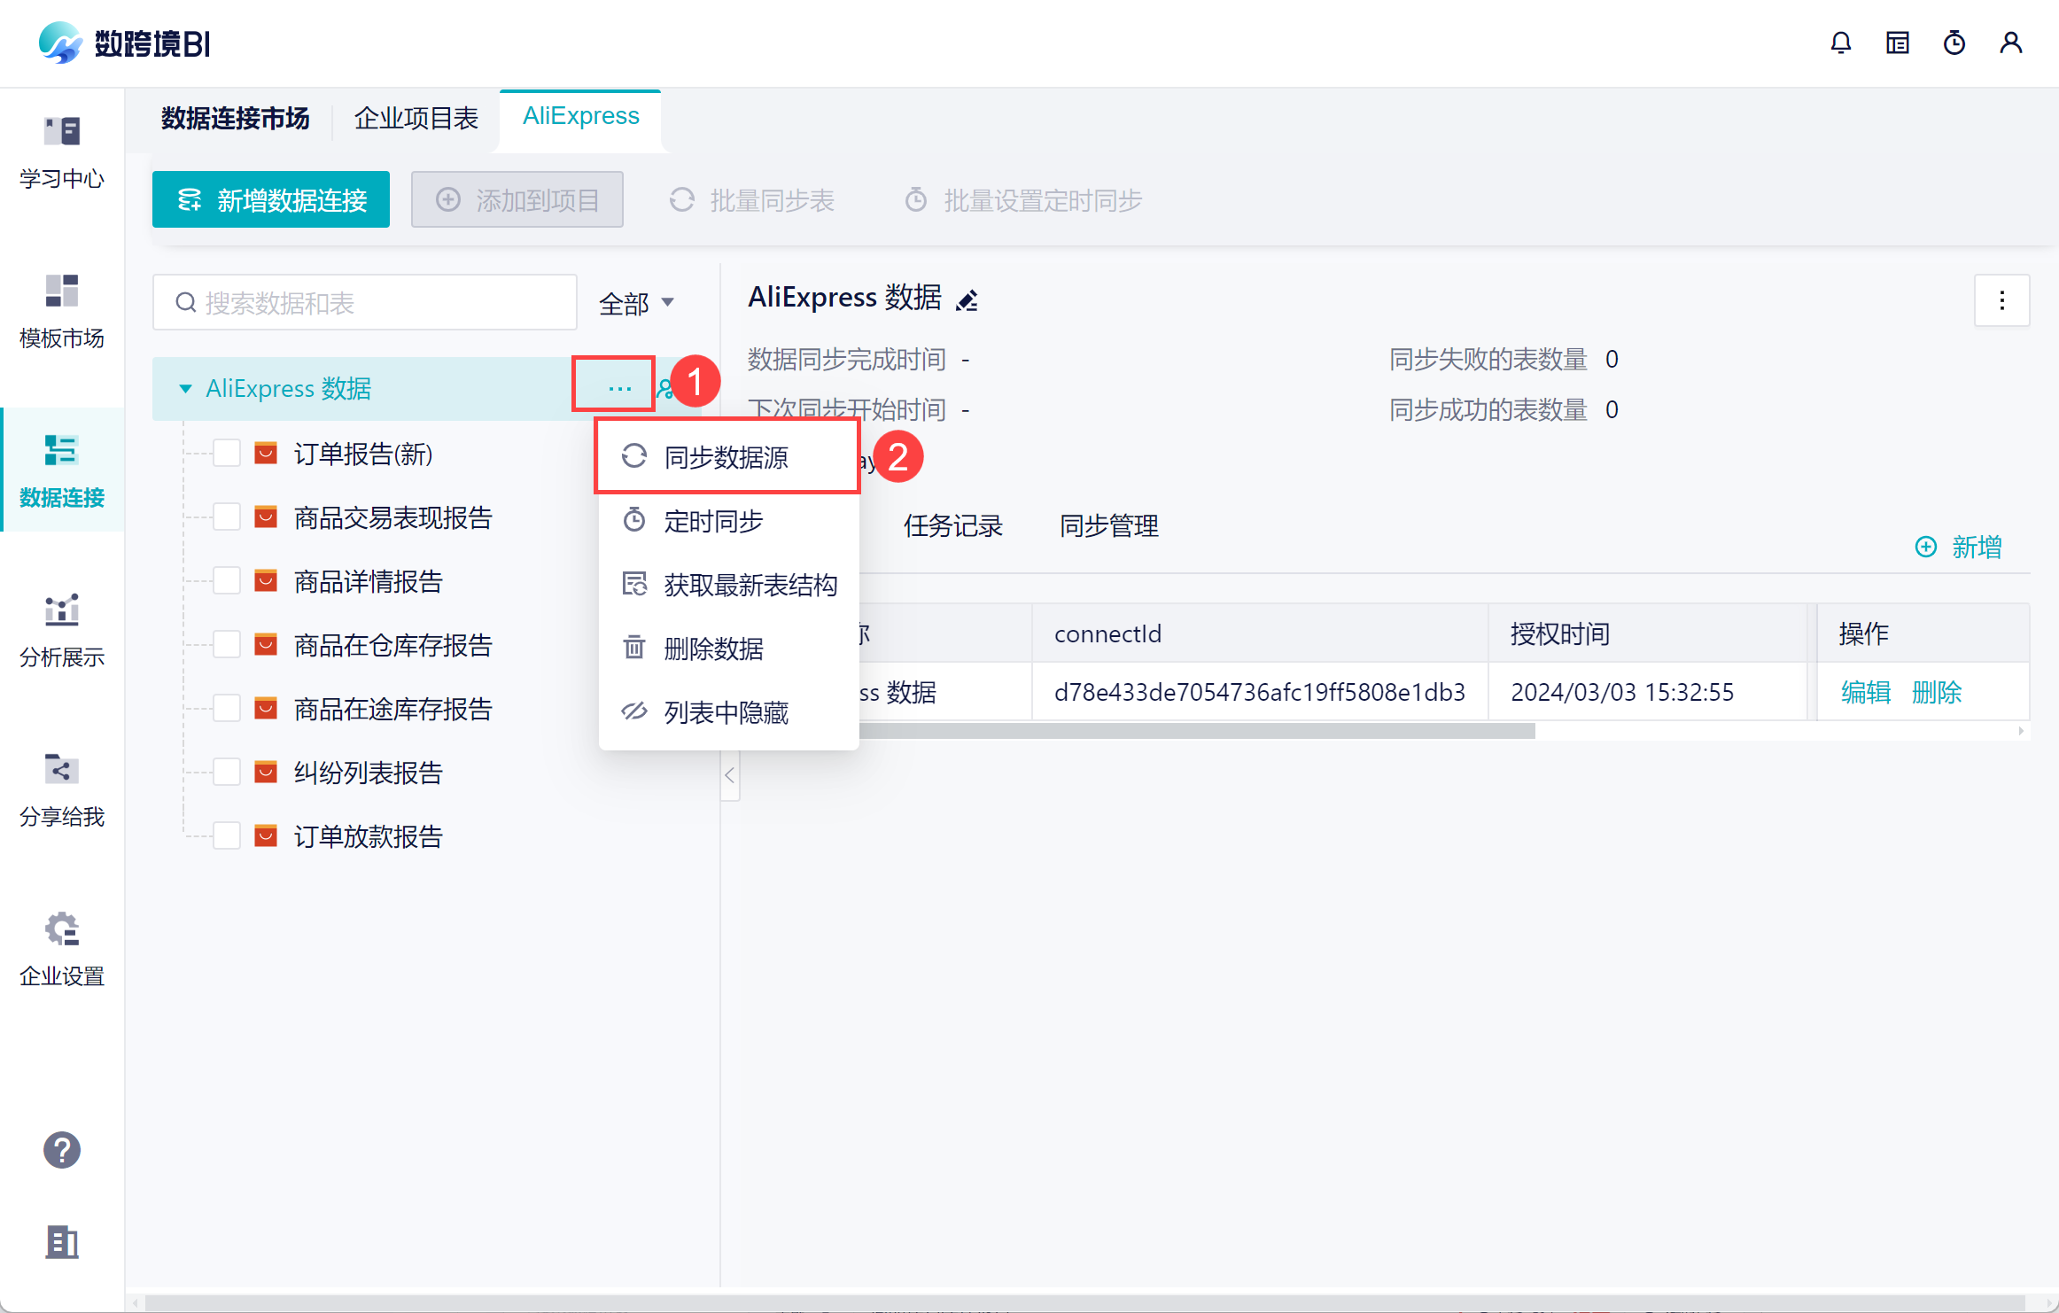Click the 编辑 link in table row
Screen dimensions: 2059x1313
point(1865,692)
